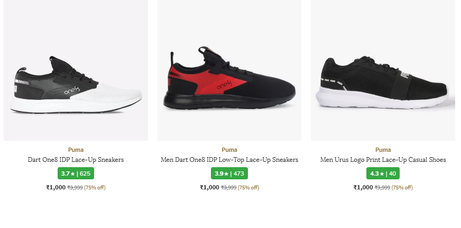Click the 4.3 star rating badge
Image resolution: width=461 pixels, height=228 pixels.
point(383,174)
